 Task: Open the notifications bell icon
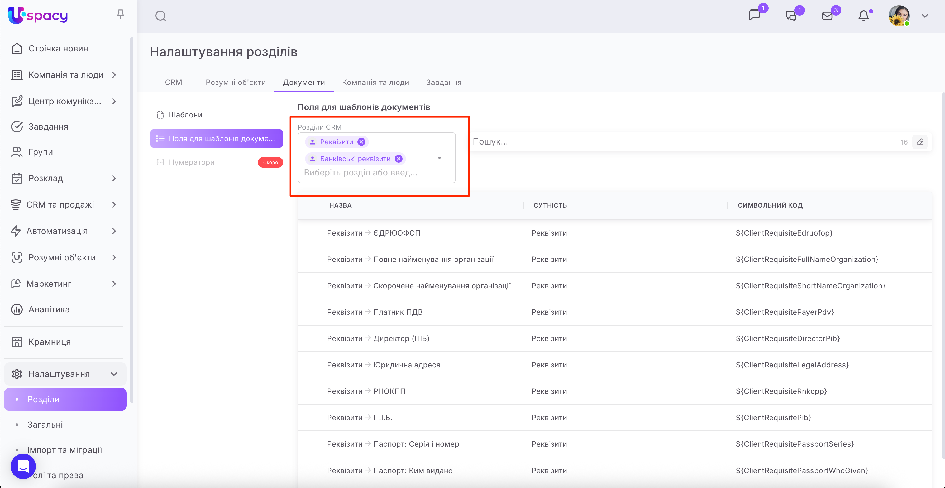coord(863,16)
